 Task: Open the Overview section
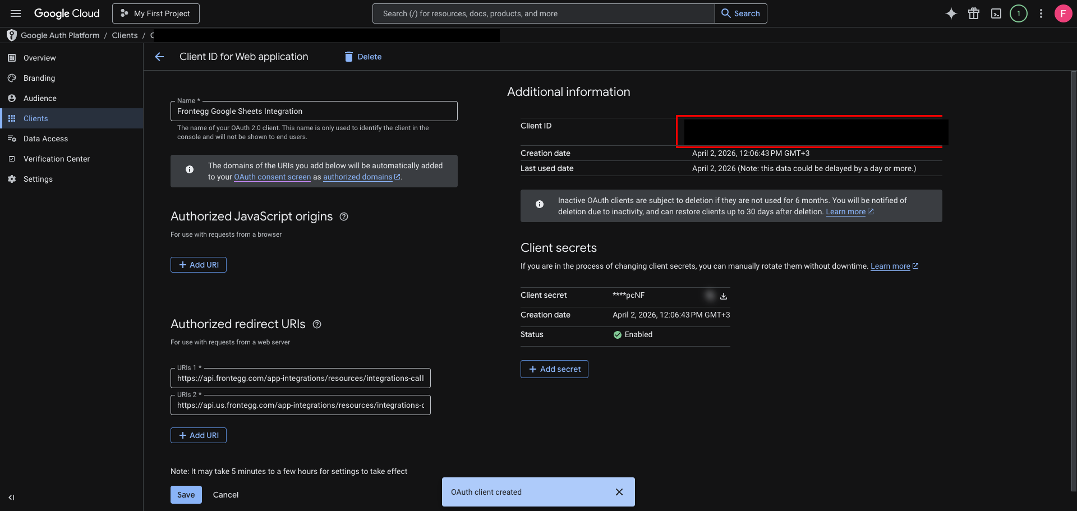click(x=72, y=58)
